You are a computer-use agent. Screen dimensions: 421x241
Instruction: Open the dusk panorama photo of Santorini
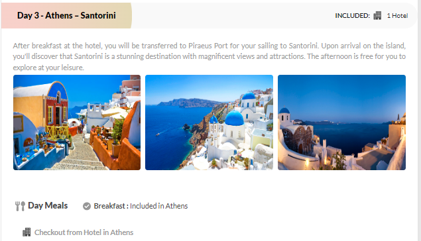(x=341, y=122)
